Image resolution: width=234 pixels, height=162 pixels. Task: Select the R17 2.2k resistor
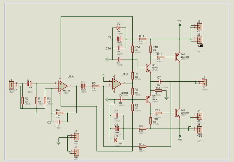point(142,39)
